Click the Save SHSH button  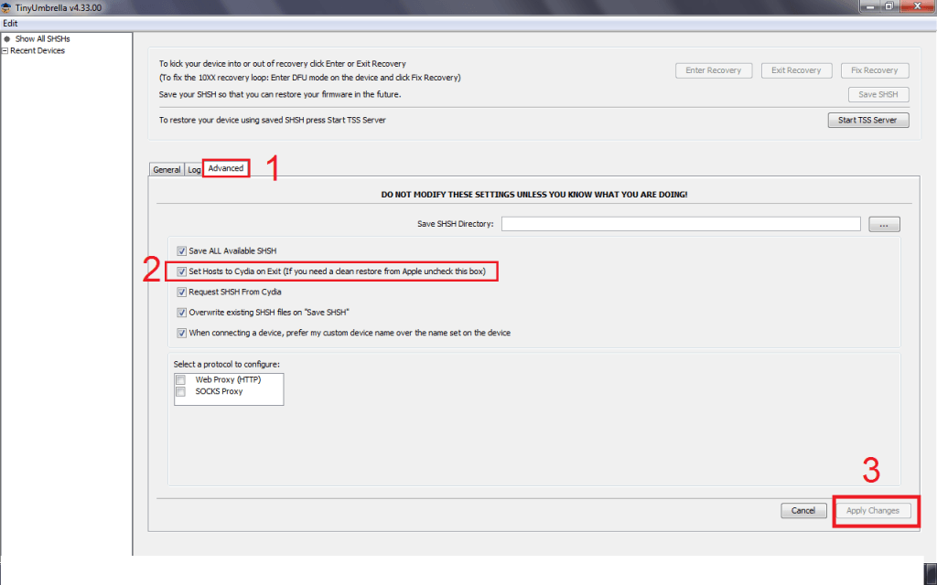(x=878, y=94)
